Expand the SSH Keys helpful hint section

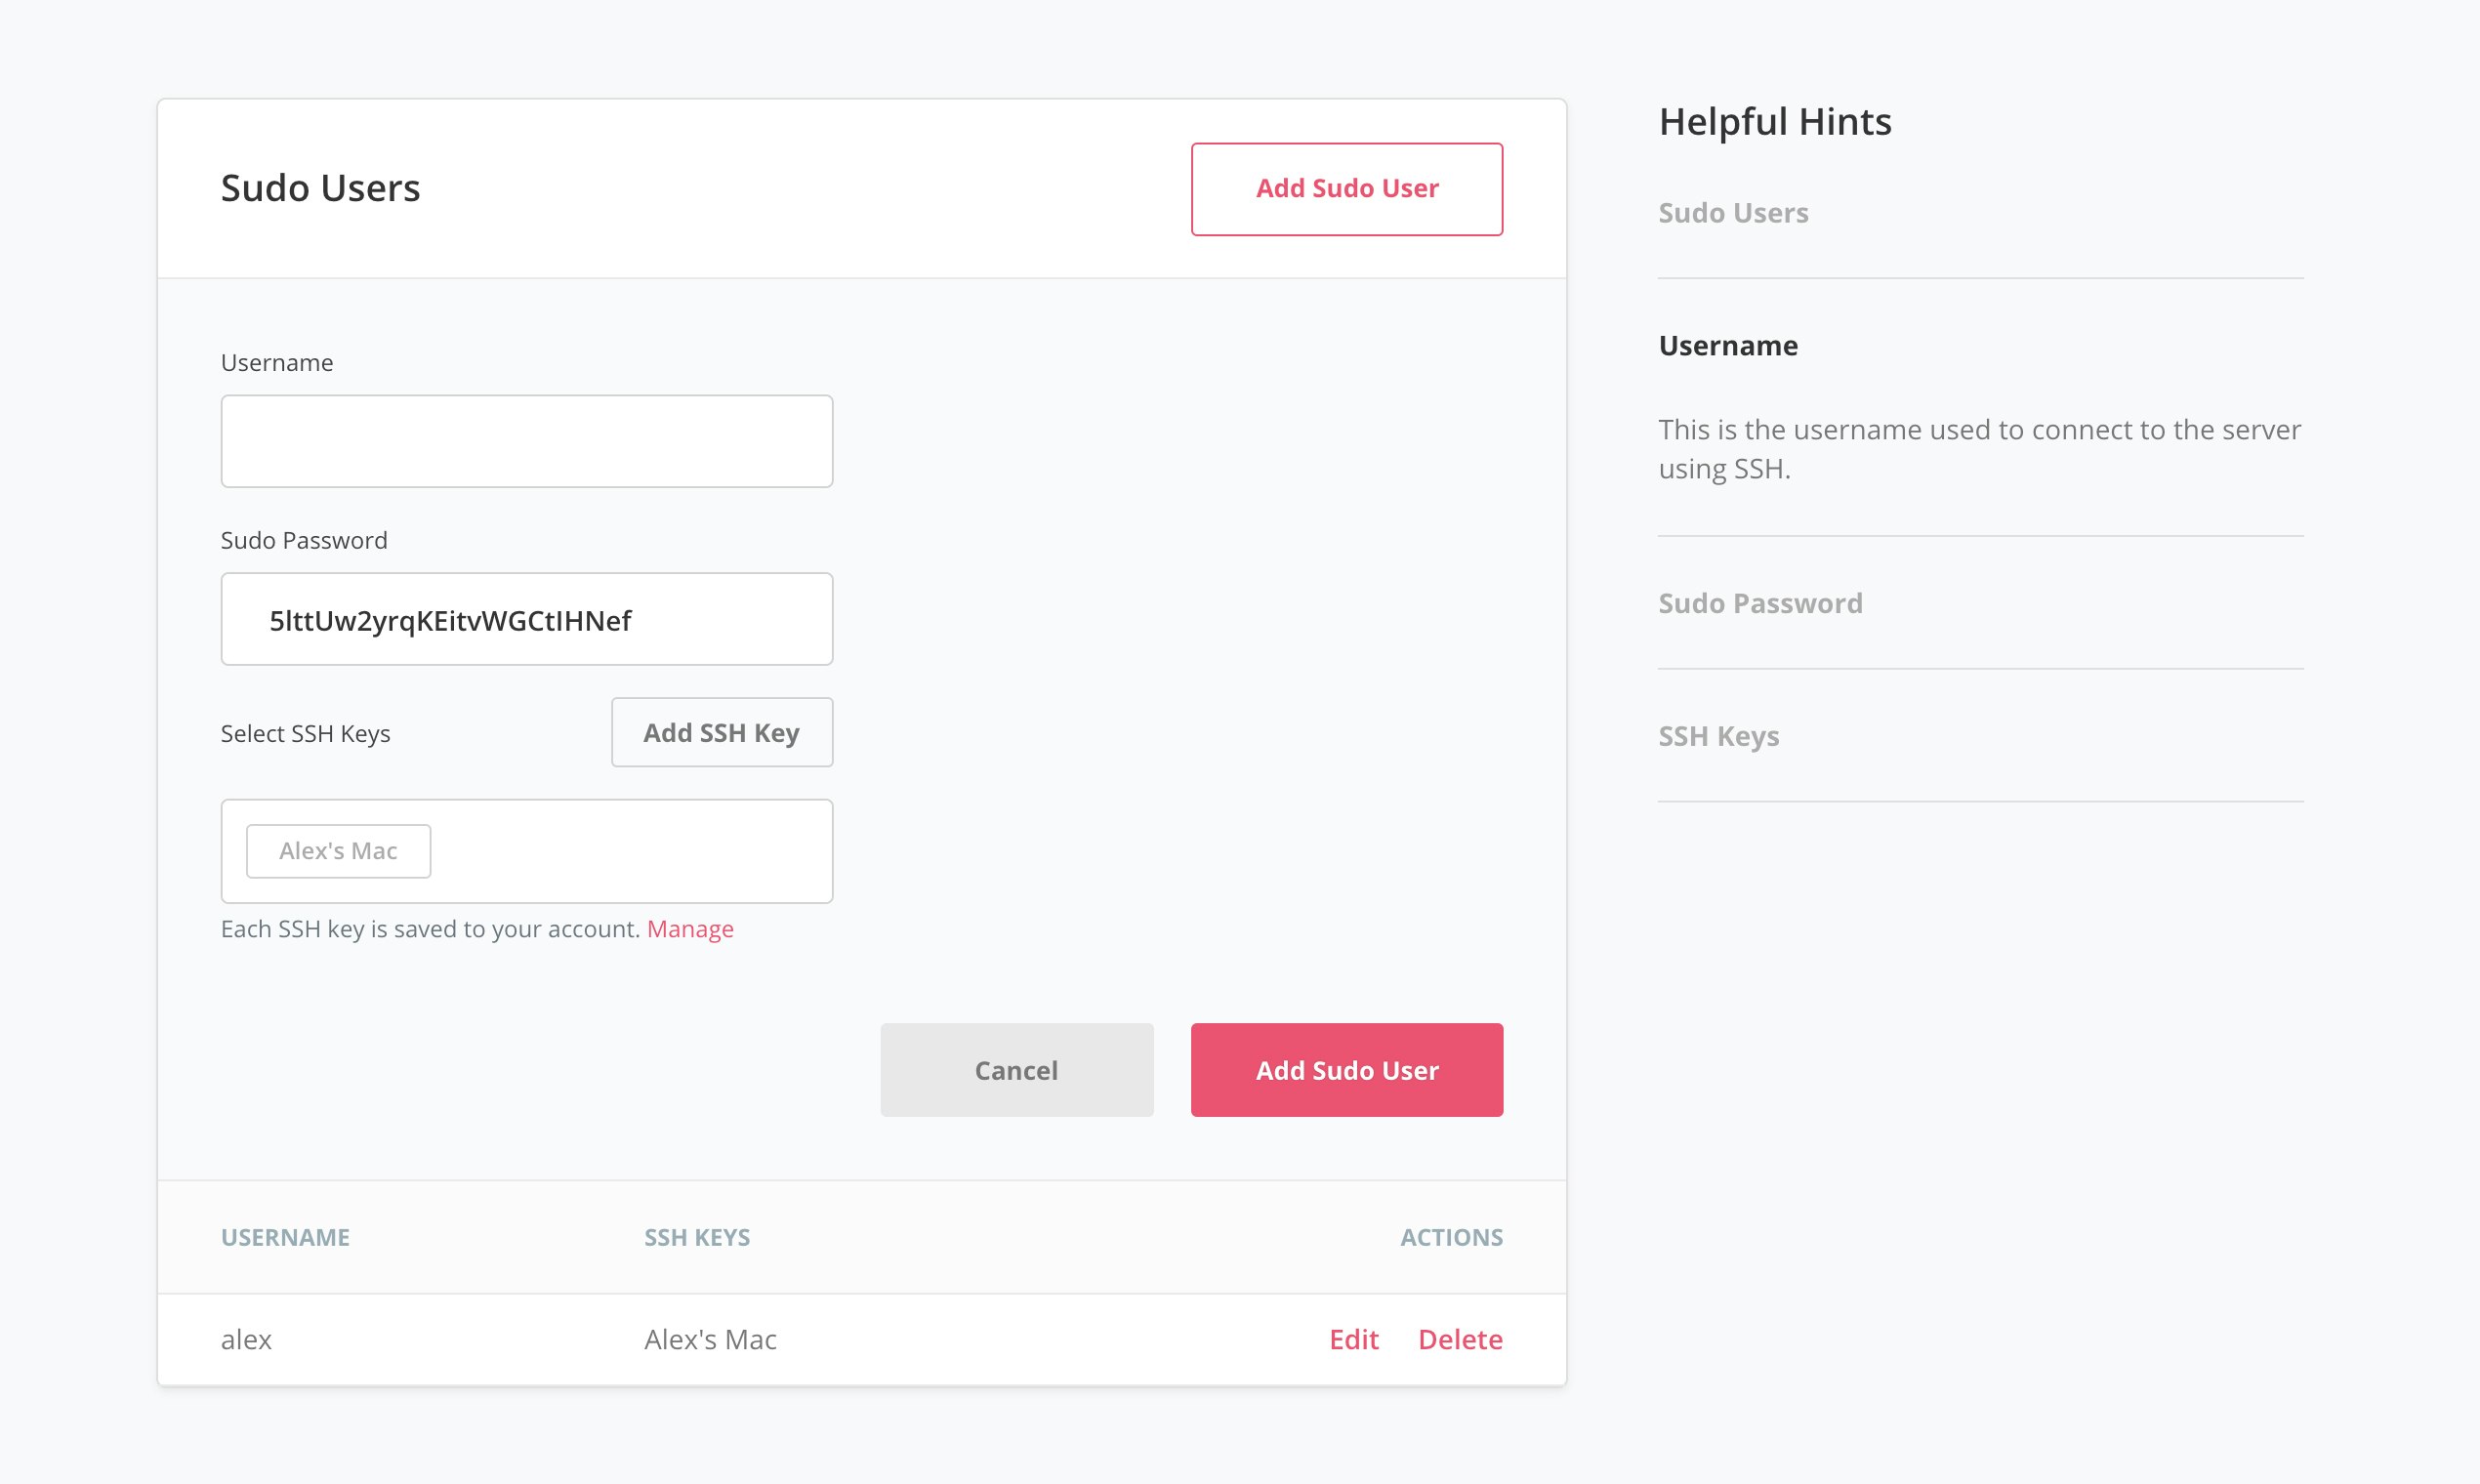(x=1717, y=736)
